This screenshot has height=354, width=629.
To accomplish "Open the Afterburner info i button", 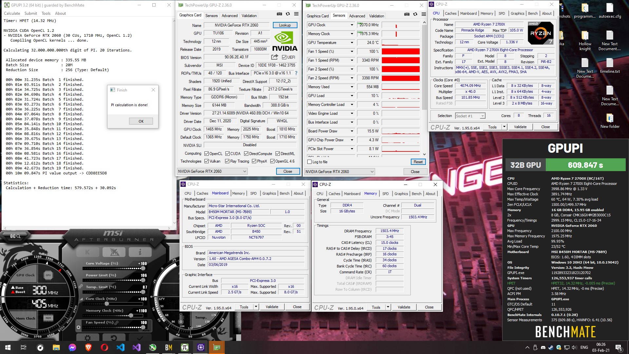I will pyautogui.click(x=140, y=252).
